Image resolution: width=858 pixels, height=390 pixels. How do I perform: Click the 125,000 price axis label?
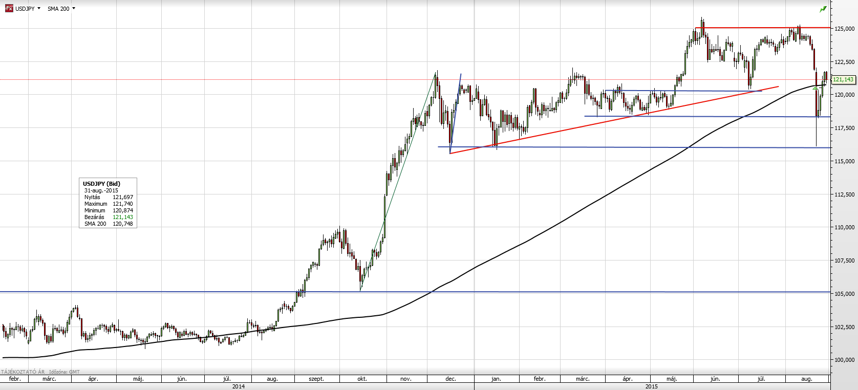(x=844, y=29)
